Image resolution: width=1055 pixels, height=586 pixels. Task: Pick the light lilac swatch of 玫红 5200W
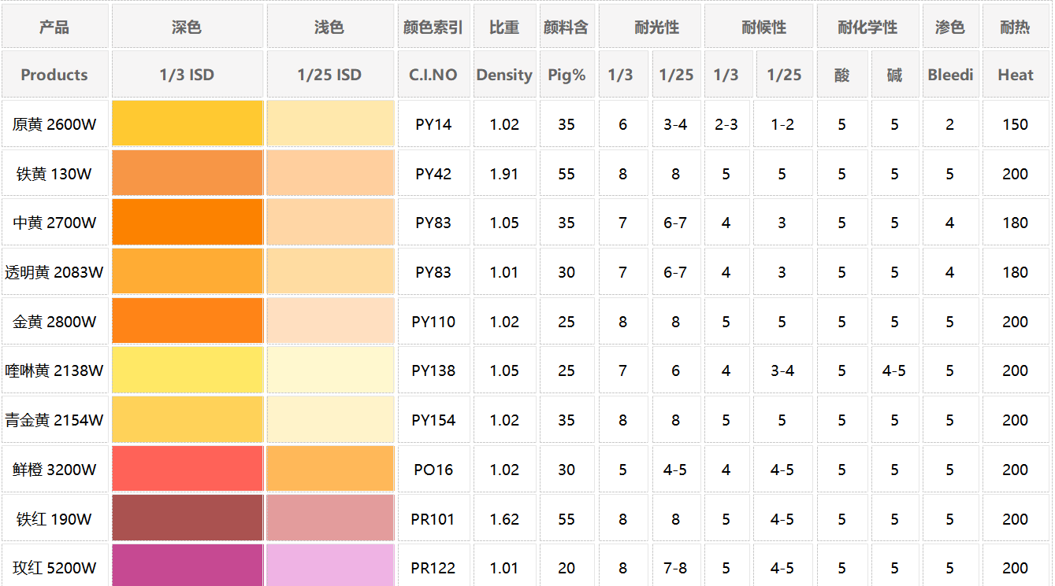(x=330, y=566)
